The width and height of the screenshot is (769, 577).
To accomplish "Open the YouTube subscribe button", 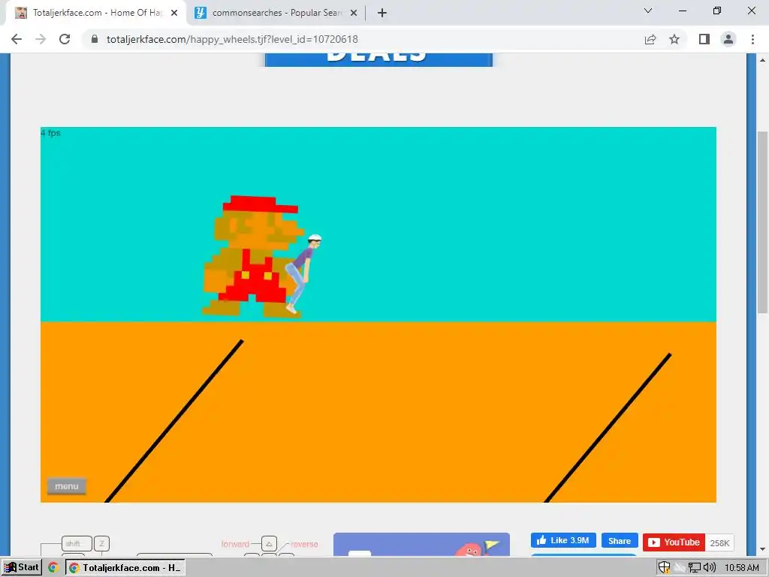I will click(674, 542).
